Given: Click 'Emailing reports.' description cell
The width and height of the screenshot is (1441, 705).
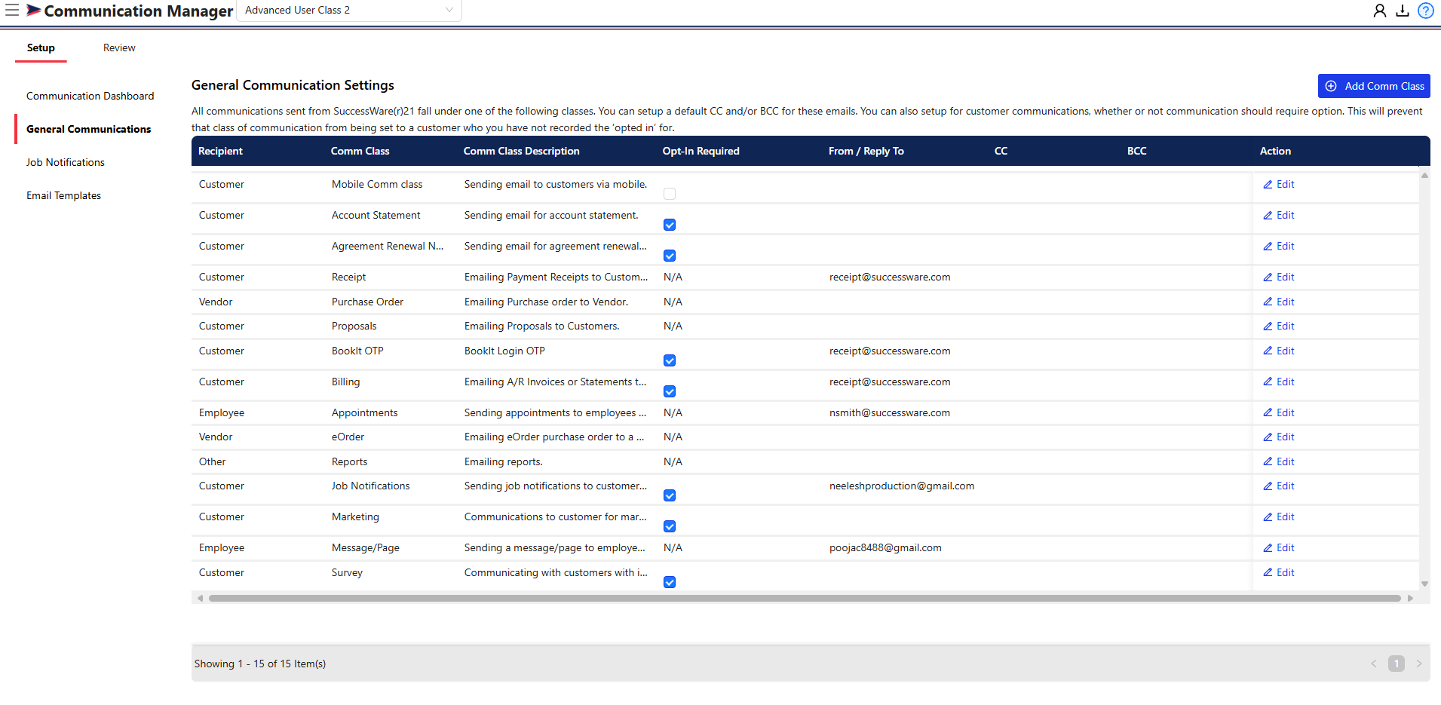Looking at the screenshot, I should point(503,461).
